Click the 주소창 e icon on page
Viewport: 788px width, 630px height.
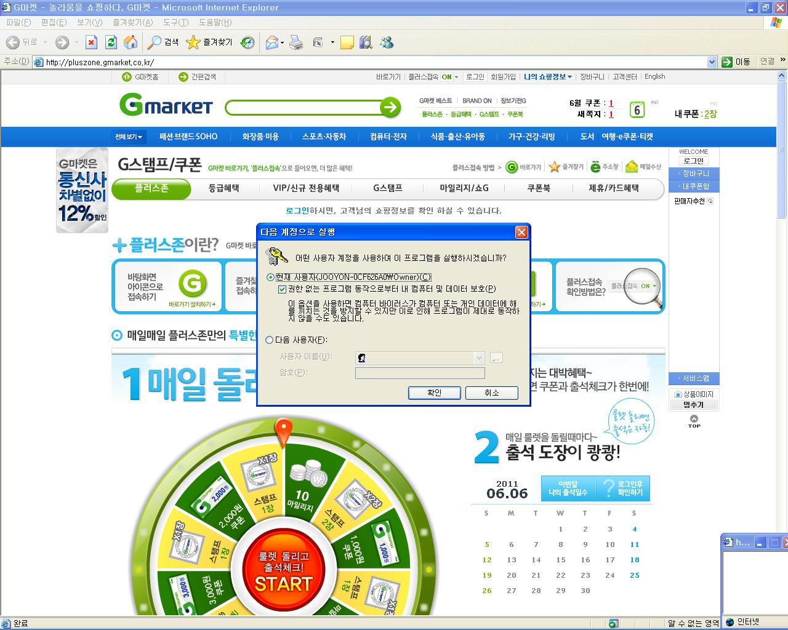(x=595, y=167)
